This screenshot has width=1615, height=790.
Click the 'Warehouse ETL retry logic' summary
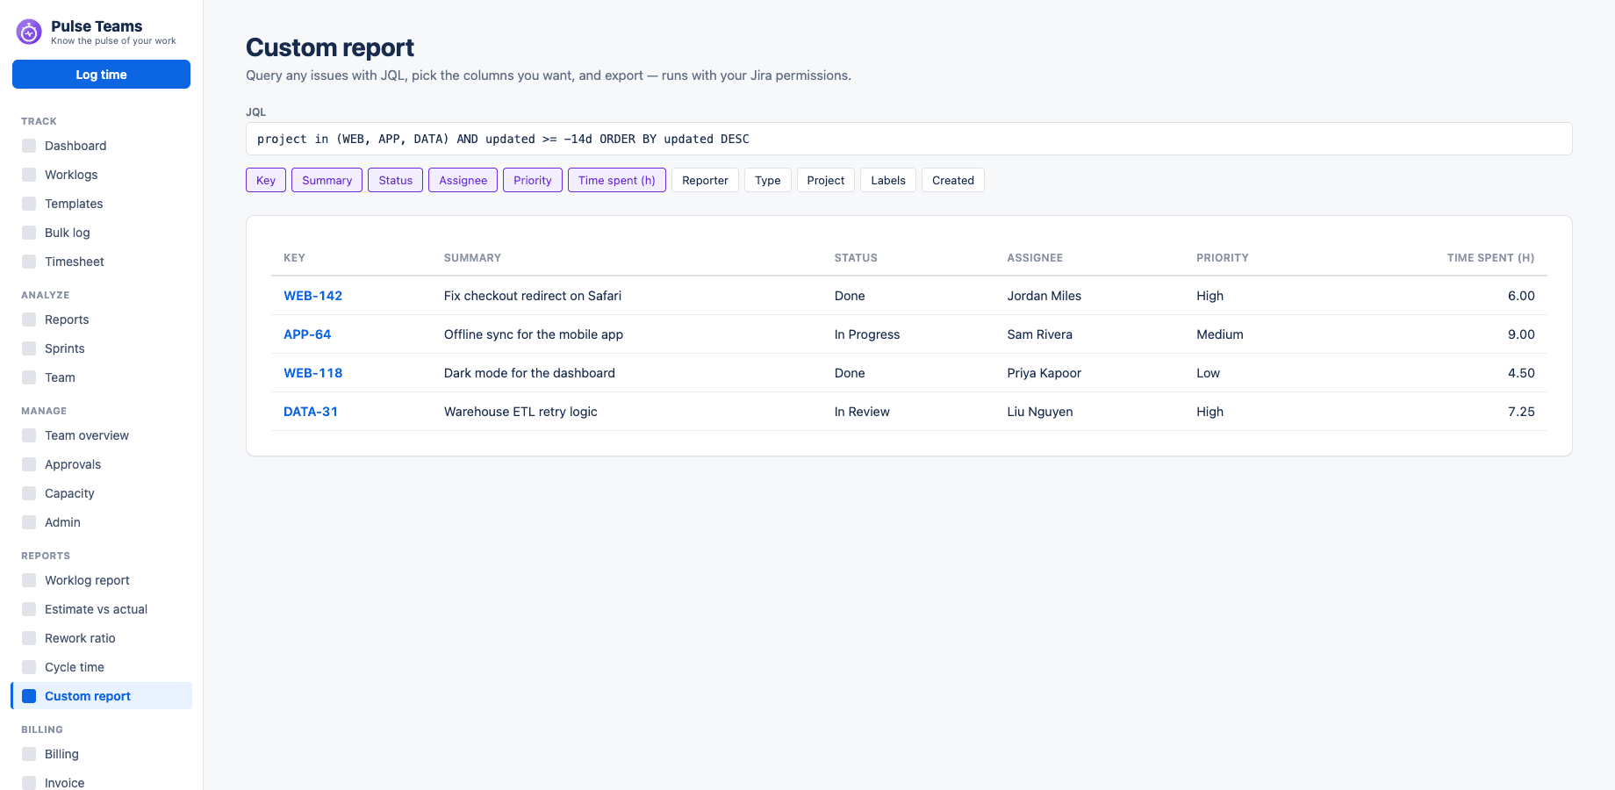click(x=520, y=412)
